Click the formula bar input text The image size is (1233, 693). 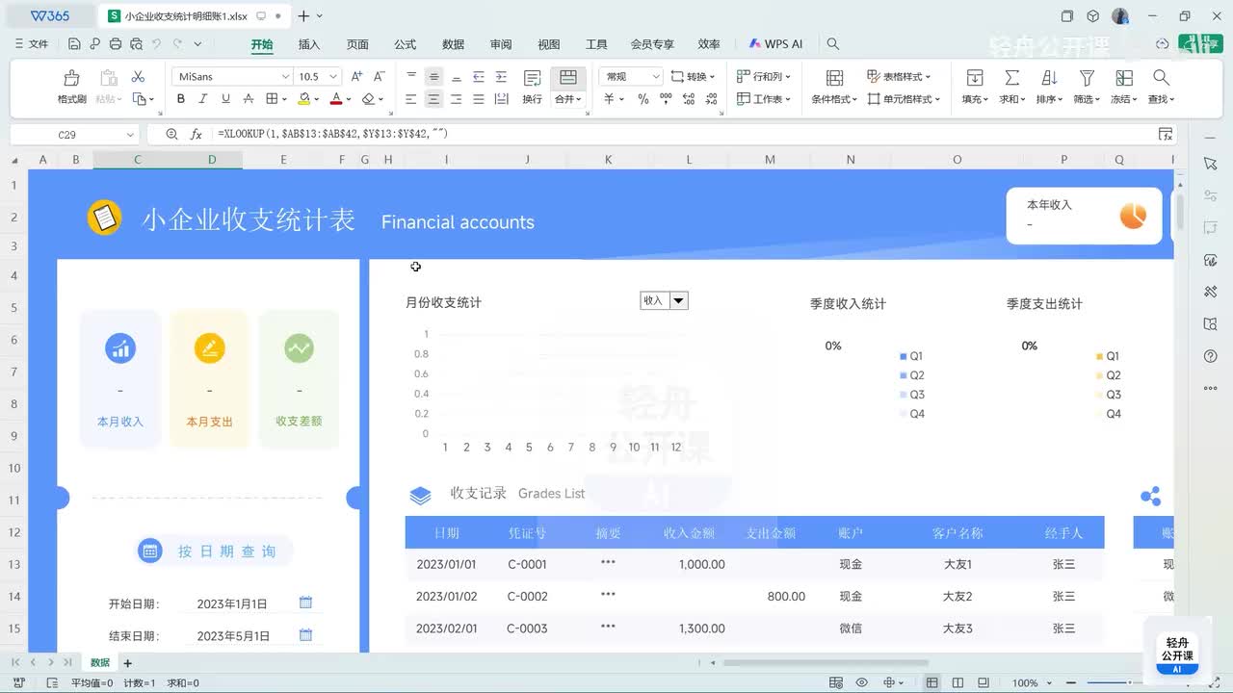(x=333, y=135)
